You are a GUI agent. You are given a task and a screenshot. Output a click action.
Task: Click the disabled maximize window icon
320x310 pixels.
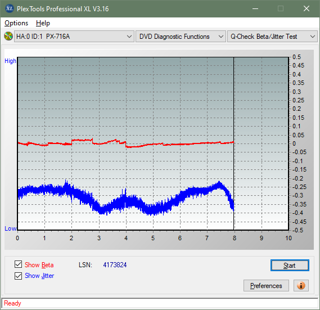coord(281,8)
